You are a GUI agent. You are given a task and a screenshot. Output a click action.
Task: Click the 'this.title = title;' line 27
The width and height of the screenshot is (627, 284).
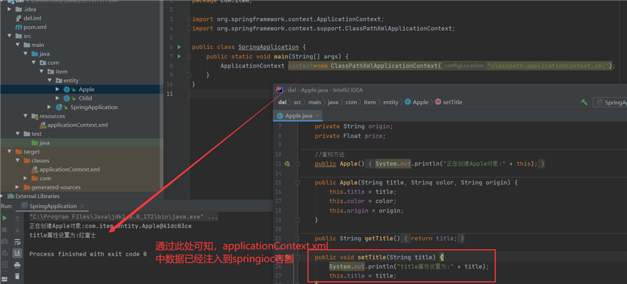tap(363, 275)
